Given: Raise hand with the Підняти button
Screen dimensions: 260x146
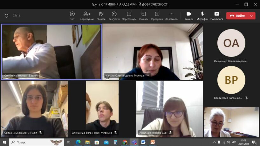Looking at the screenshot, I should (x=101, y=16).
